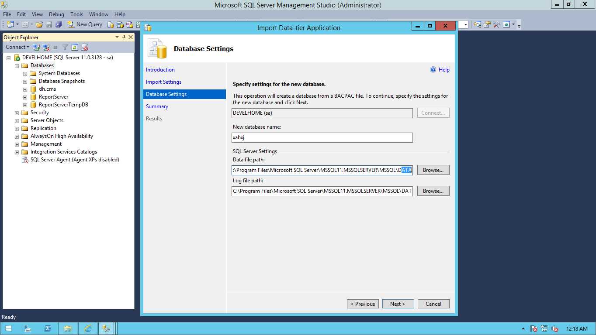Screen dimensions: 596x335
Task: Toggle Object Explorer auto-hide pin
Action: (124, 37)
